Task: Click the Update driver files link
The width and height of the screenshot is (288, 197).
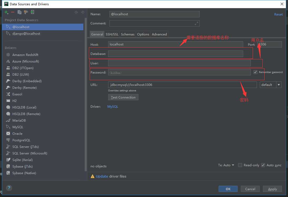Action: (102, 176)
